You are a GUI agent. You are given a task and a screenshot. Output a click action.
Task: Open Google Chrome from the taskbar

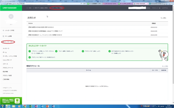(x=25, y=106)
